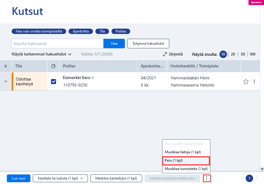The image size is (264, 184).
Task: Show 100 results per page
Action: click(252, 54)
